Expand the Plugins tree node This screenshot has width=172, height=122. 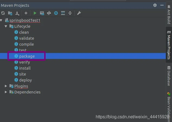click(6, 86)
